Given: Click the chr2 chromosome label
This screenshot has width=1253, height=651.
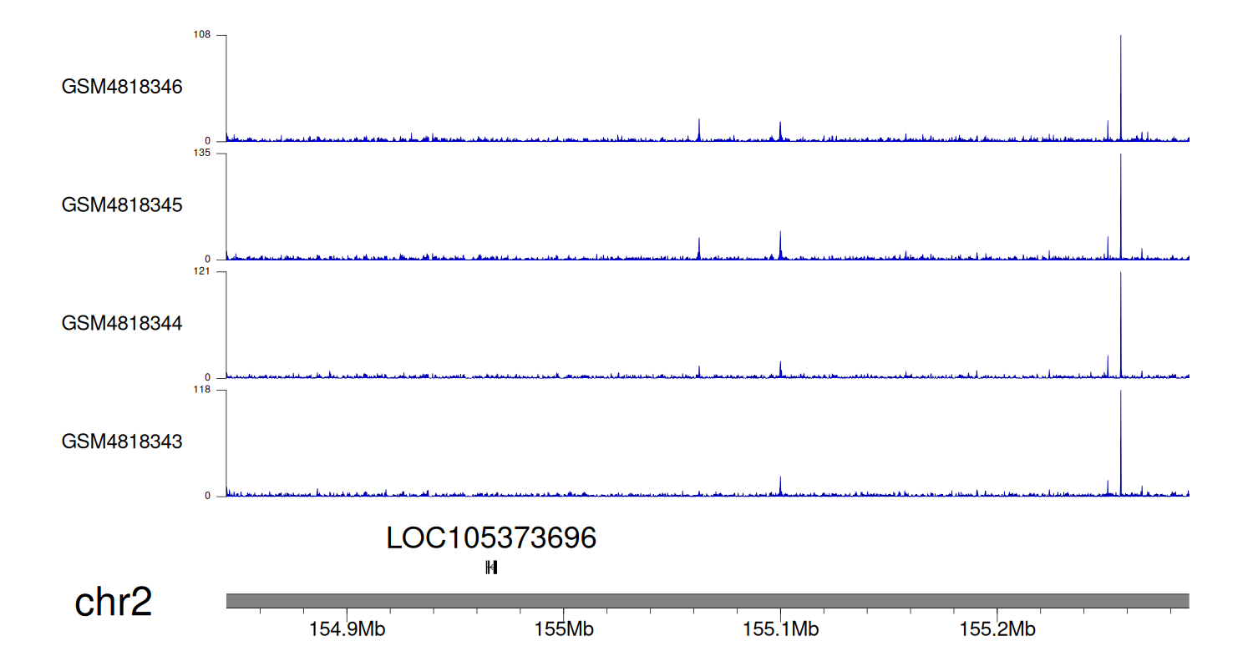Looking at the screenshot, I should pyautogui.click(x=114, y=602).
